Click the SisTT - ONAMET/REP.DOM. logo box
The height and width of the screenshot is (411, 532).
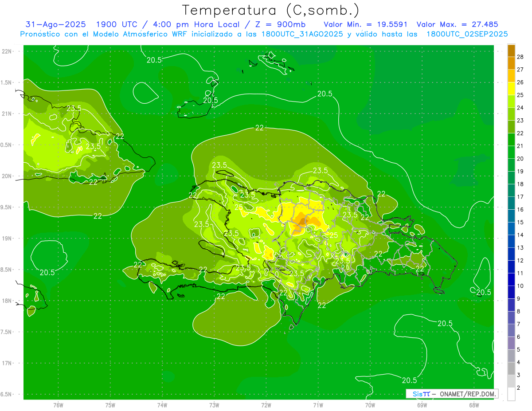click(x=452, y=394)
